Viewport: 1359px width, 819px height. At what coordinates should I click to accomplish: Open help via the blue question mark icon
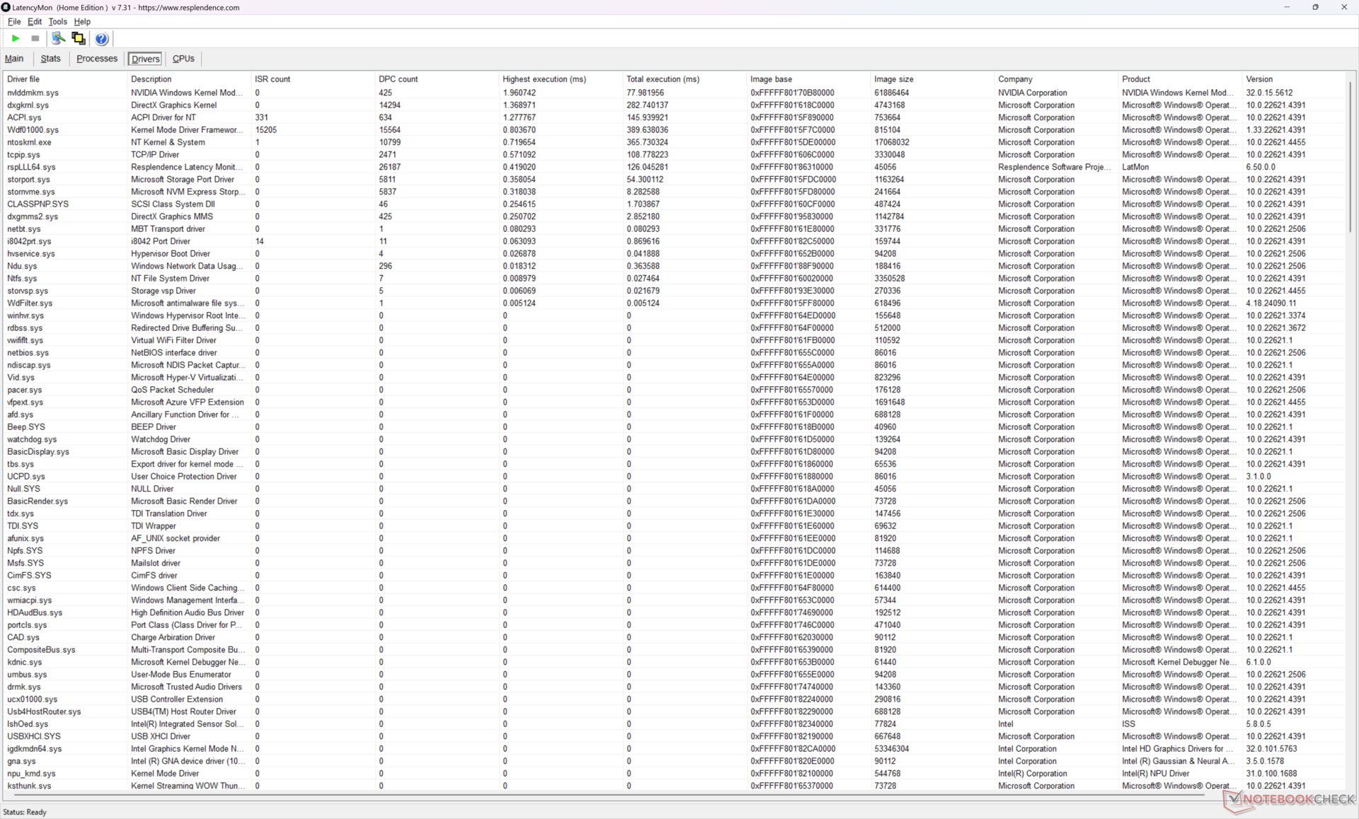[x=101, y=39]
